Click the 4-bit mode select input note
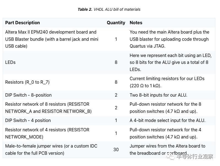220x166 pixels. 167,120
